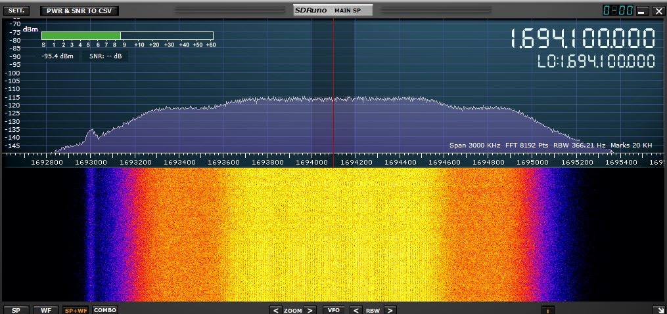Click the red VFO tuning line
The height and width of the screenshot is (314, 667).
coord(333,85)
